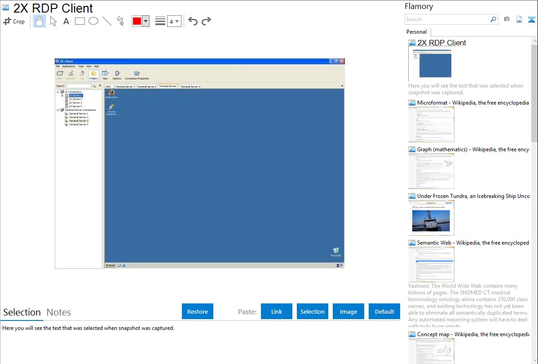The height and width of the screenshot is (364, 538).
Task: Choose the arrow pointer tool
Action: point(53,21)
